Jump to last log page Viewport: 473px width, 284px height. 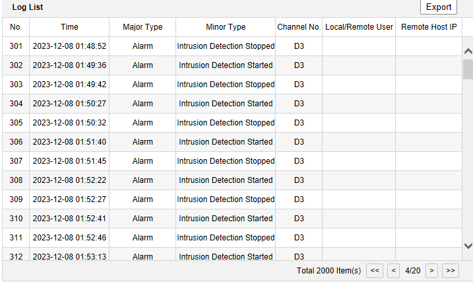[x=451, y=270]
